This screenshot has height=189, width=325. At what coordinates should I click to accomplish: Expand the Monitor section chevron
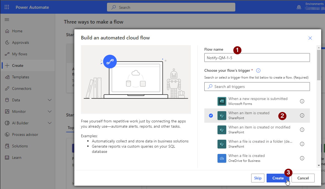(x=50, y=111)
